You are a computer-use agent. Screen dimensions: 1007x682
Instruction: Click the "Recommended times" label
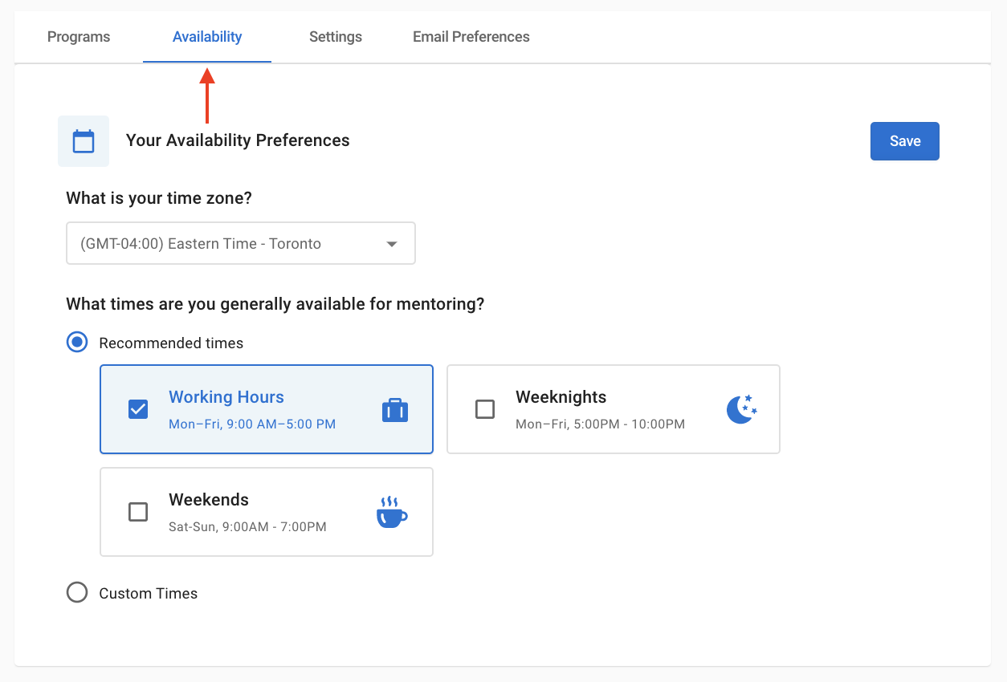click(171, 343)
